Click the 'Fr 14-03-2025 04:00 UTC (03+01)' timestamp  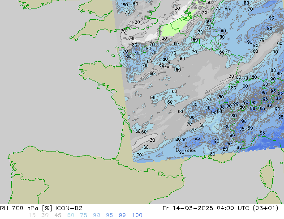click(x=220, y=208)
